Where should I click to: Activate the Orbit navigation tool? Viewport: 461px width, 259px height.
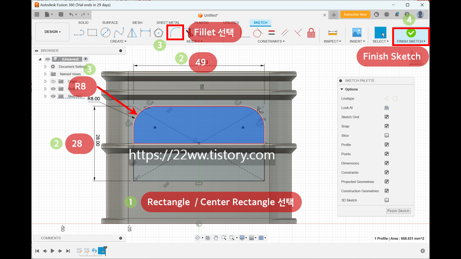pos(198,238)
